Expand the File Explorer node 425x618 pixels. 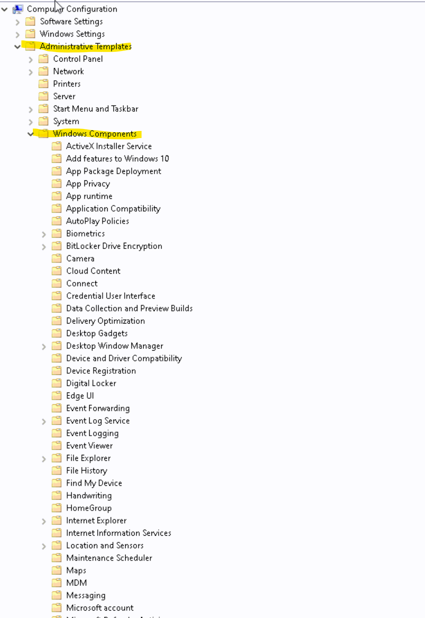(44, 459)
